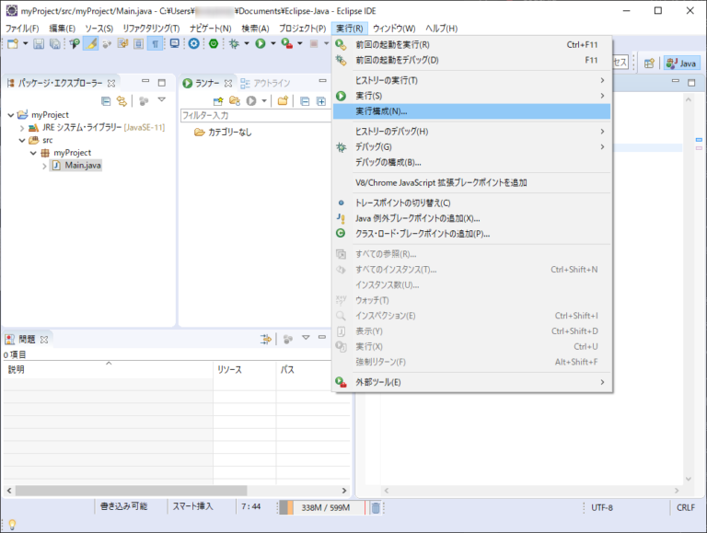Click Link with Editor icon in Package Explorer

coord(121,100)
